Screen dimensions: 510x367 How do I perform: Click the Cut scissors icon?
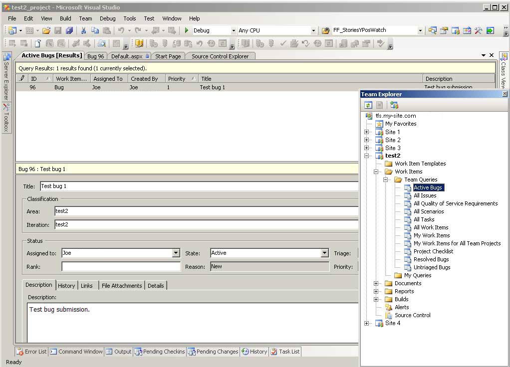84,30
